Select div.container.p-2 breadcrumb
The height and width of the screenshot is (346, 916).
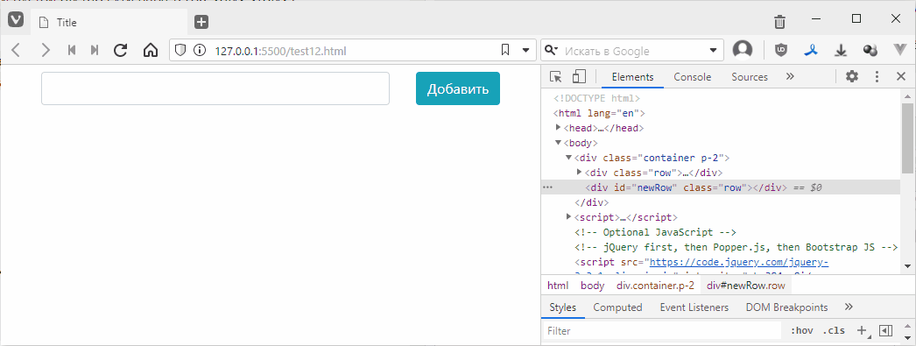coord(655,286)
